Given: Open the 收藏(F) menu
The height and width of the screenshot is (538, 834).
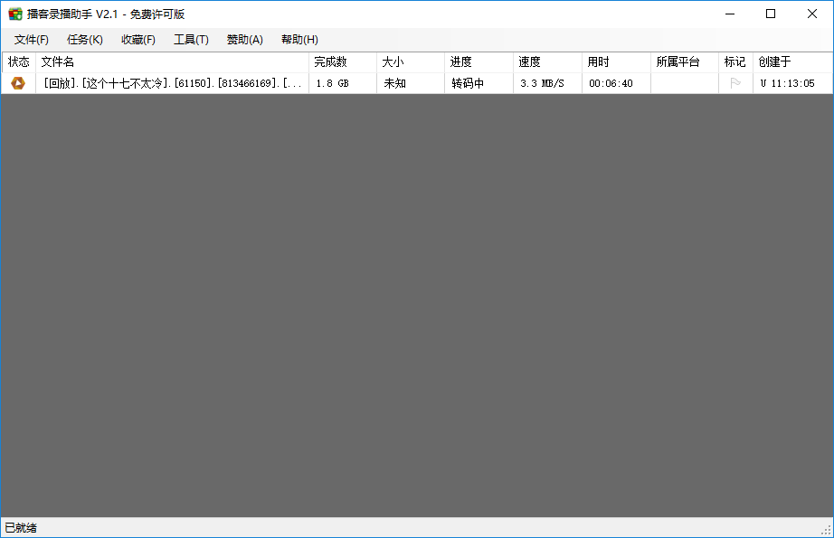Looking at the screenshot, I should click(138, 40).
